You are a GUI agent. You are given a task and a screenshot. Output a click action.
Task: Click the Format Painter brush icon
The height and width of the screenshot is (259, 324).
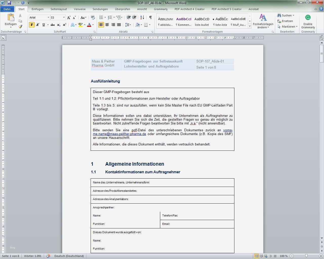[x=20, y=26]
